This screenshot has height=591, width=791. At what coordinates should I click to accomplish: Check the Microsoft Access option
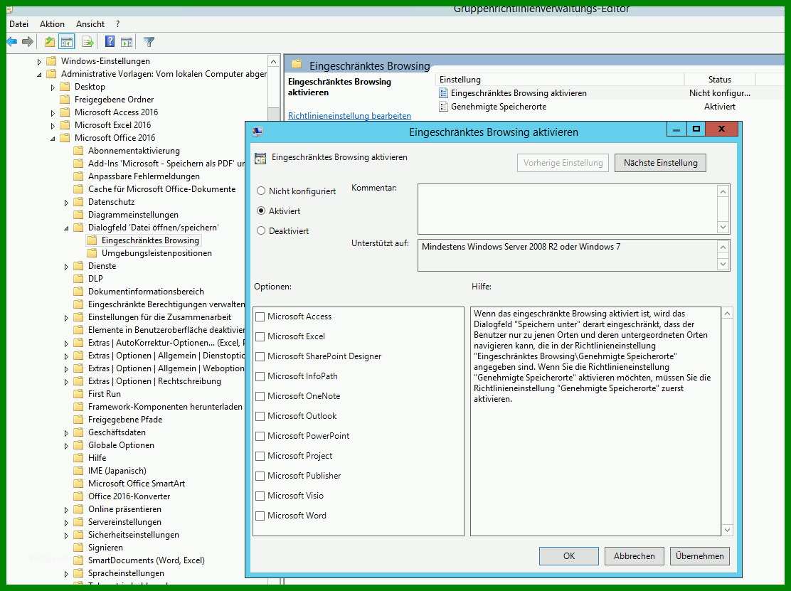coord(260,316)
